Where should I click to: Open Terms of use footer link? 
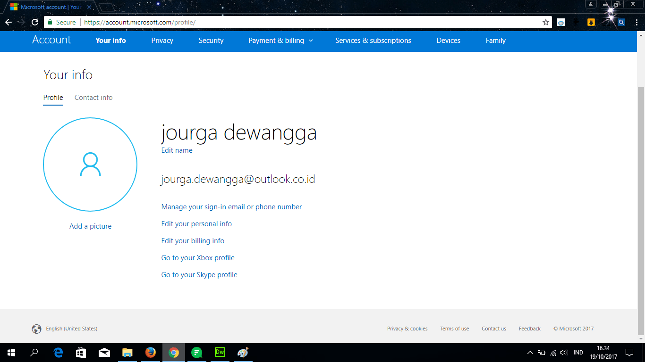click(x=455, y=329)
